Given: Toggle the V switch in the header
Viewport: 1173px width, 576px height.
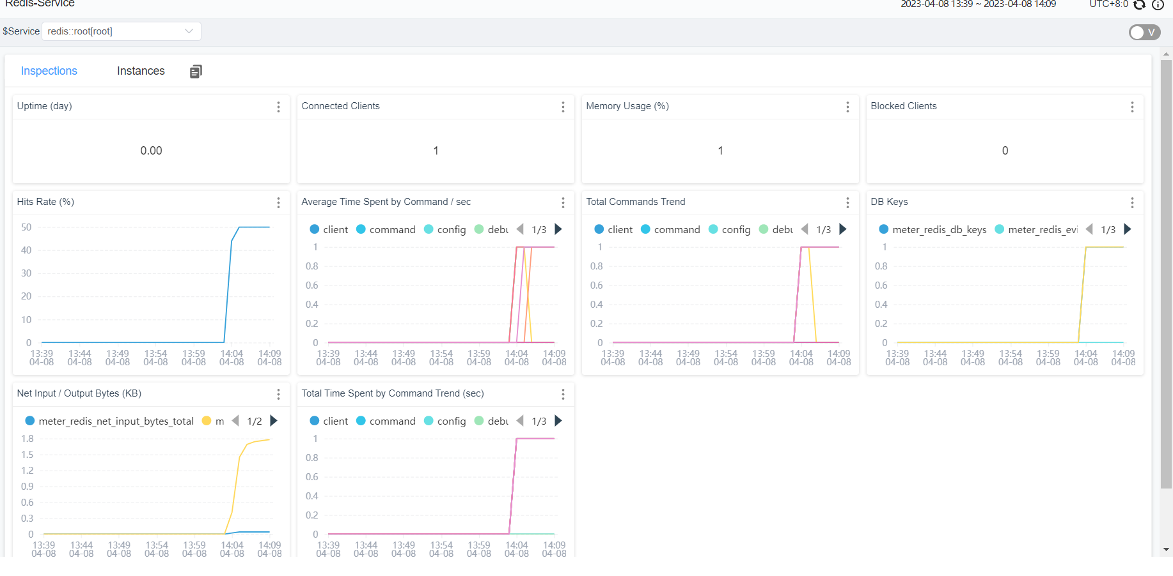Looking at the screenshot, I should point(1144,32).
